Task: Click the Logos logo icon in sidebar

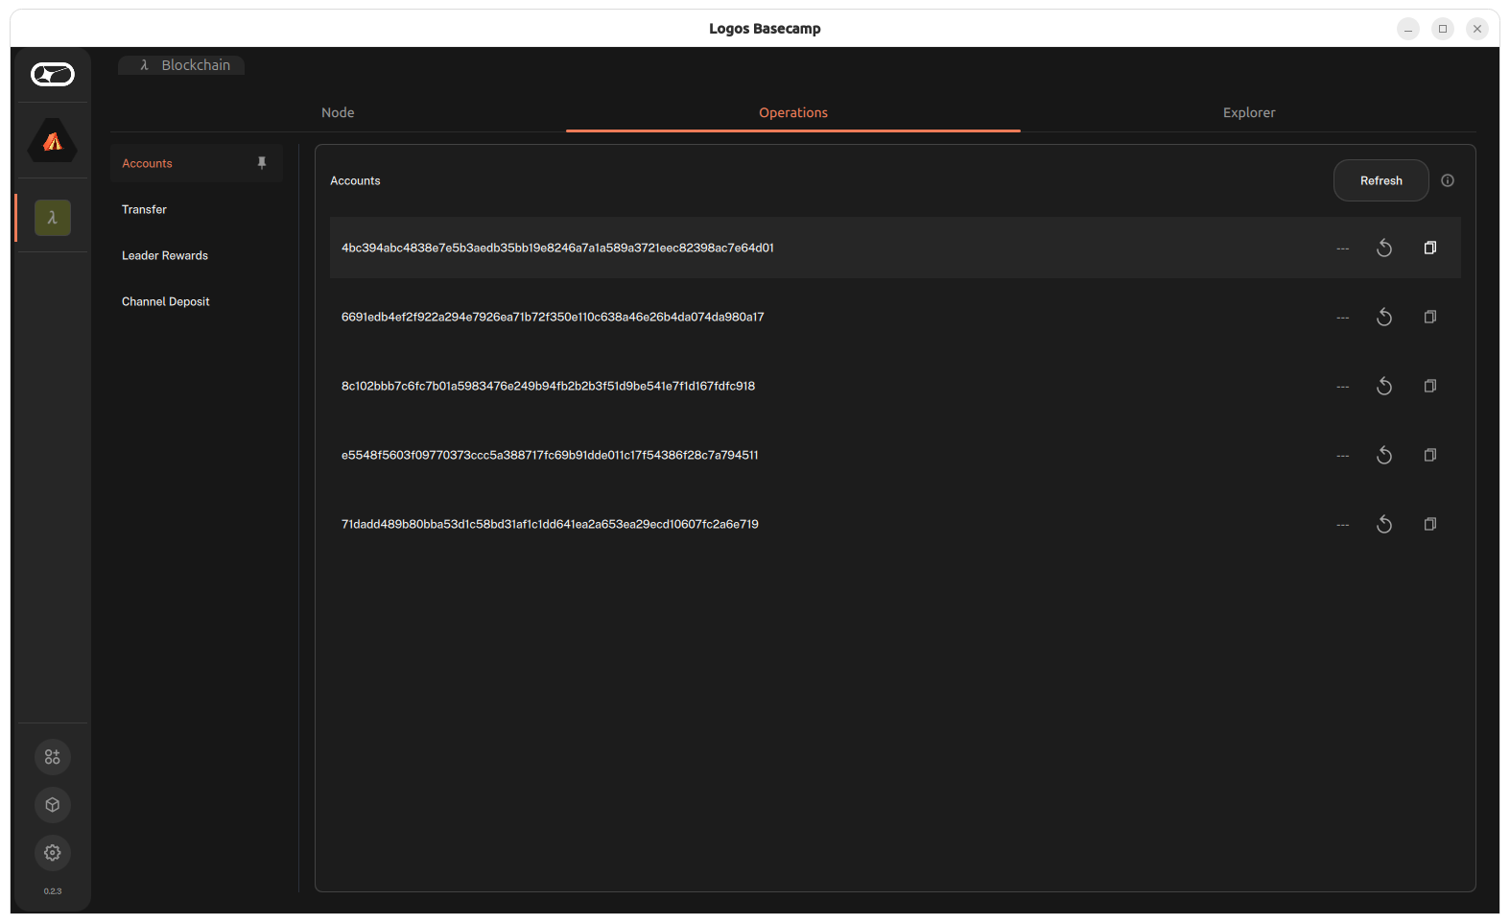Action: pos(53,74)
